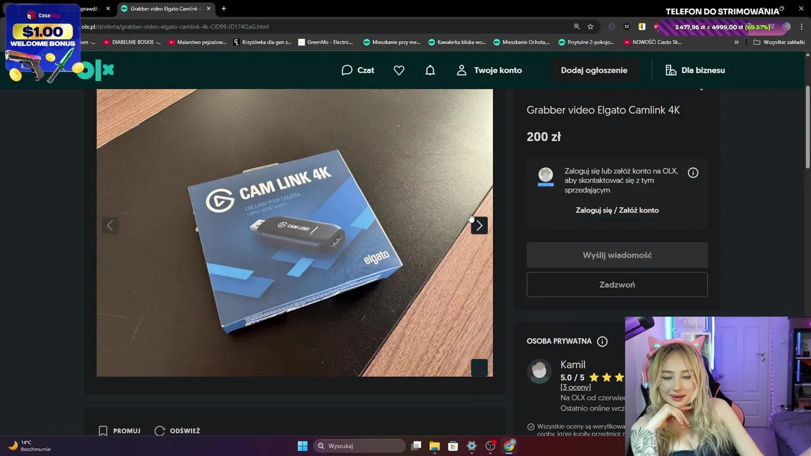Click the listing title Grabber video Elgato Camlink 4K
811x456 pixels.
pyautogui.click(x=603, y=110)
